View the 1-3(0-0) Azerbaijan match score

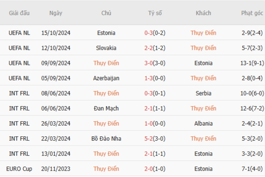[x=155, y=78]
